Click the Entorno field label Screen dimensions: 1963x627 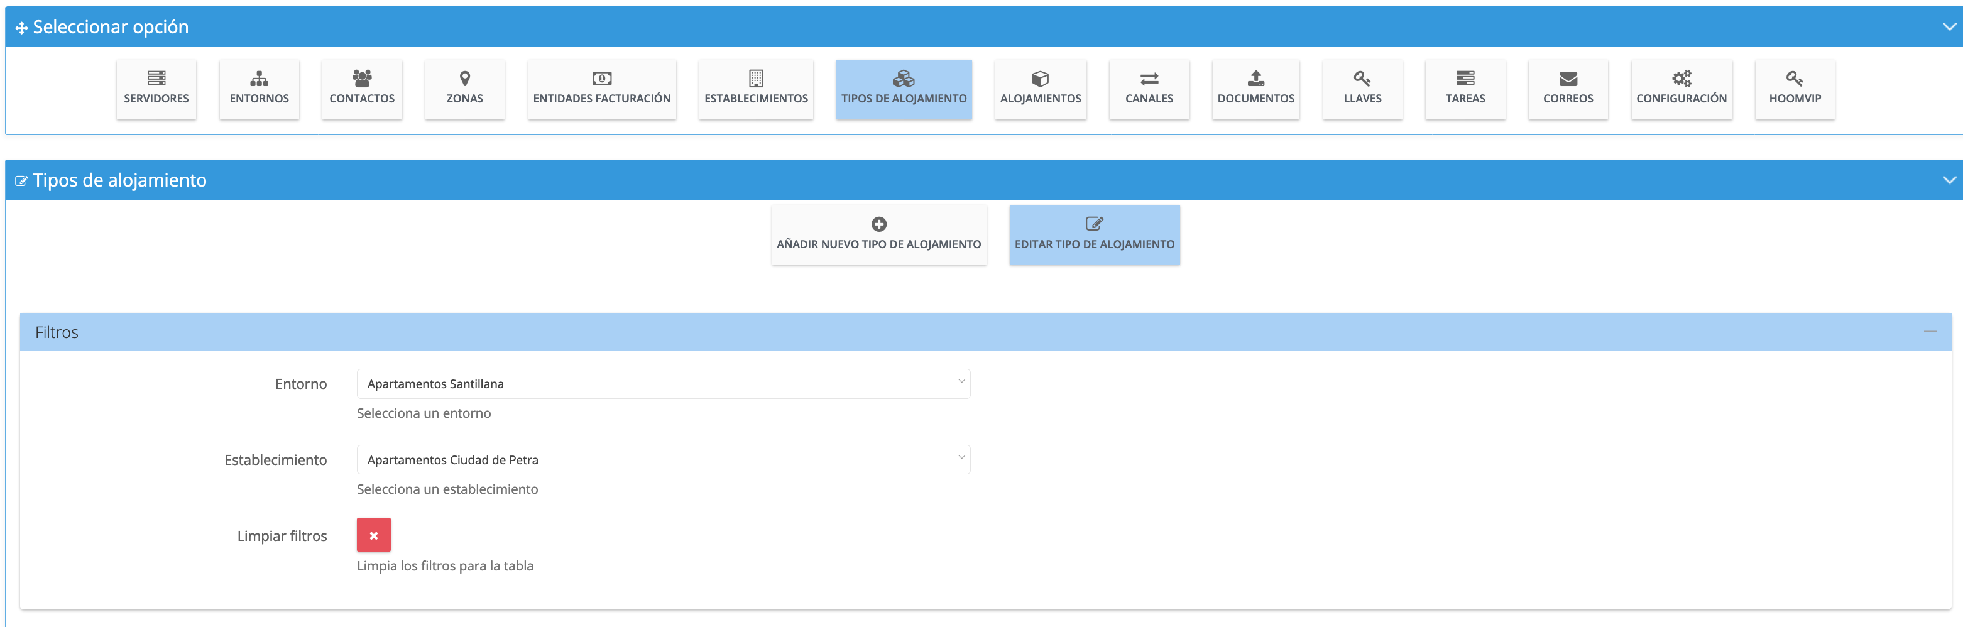pos(301,384)
